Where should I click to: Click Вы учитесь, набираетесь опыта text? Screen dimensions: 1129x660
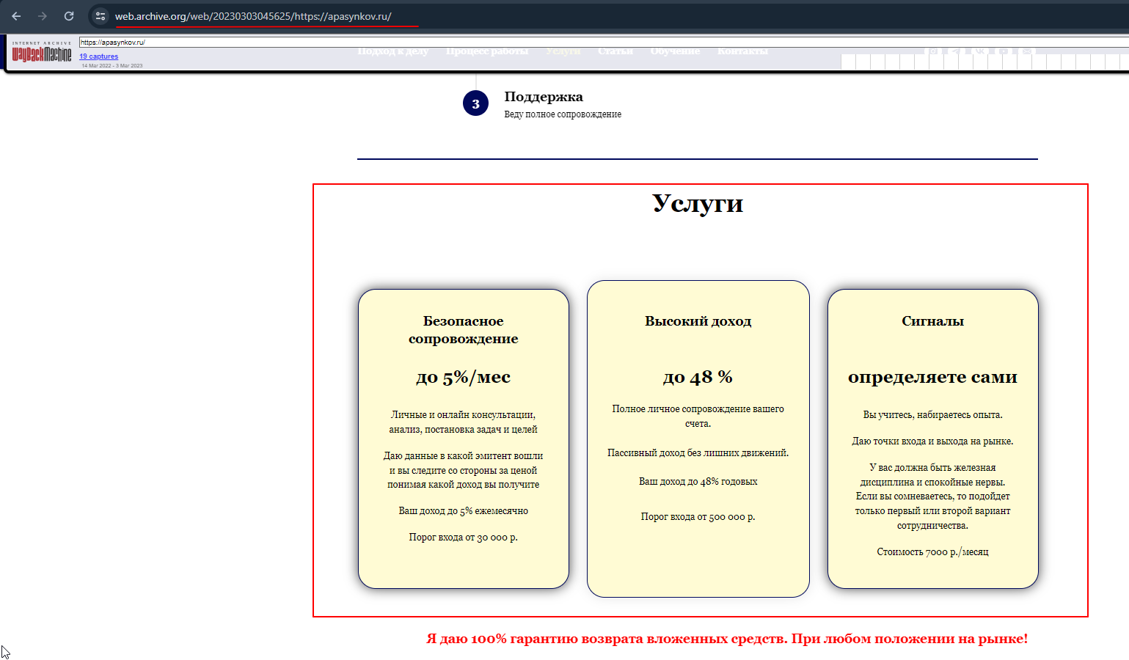pos(933,415)
